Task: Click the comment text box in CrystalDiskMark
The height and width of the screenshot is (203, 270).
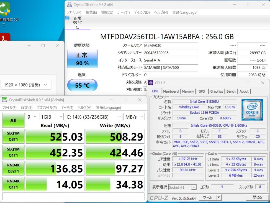Action: [73, 196]
